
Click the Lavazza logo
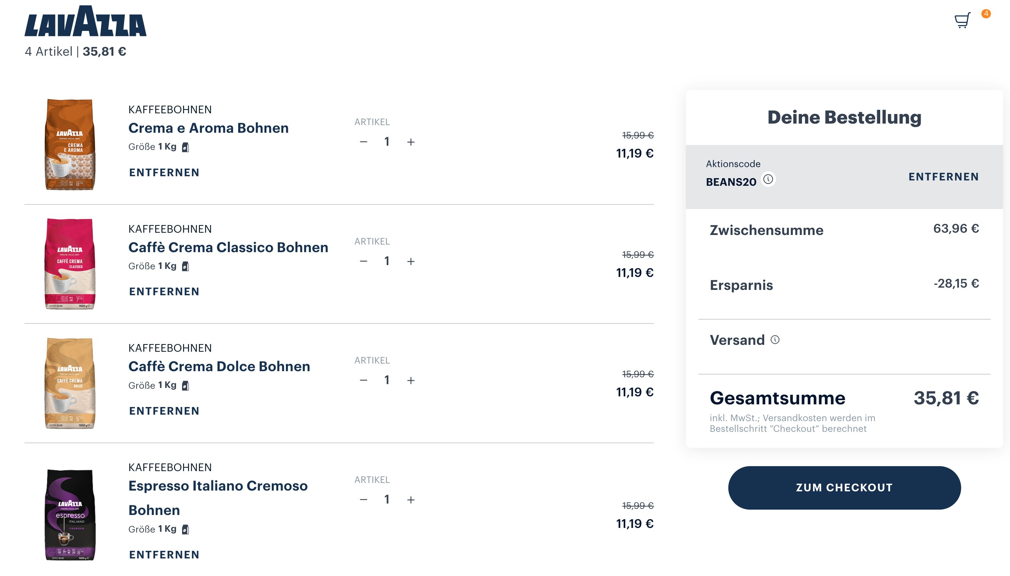point(86,21)
